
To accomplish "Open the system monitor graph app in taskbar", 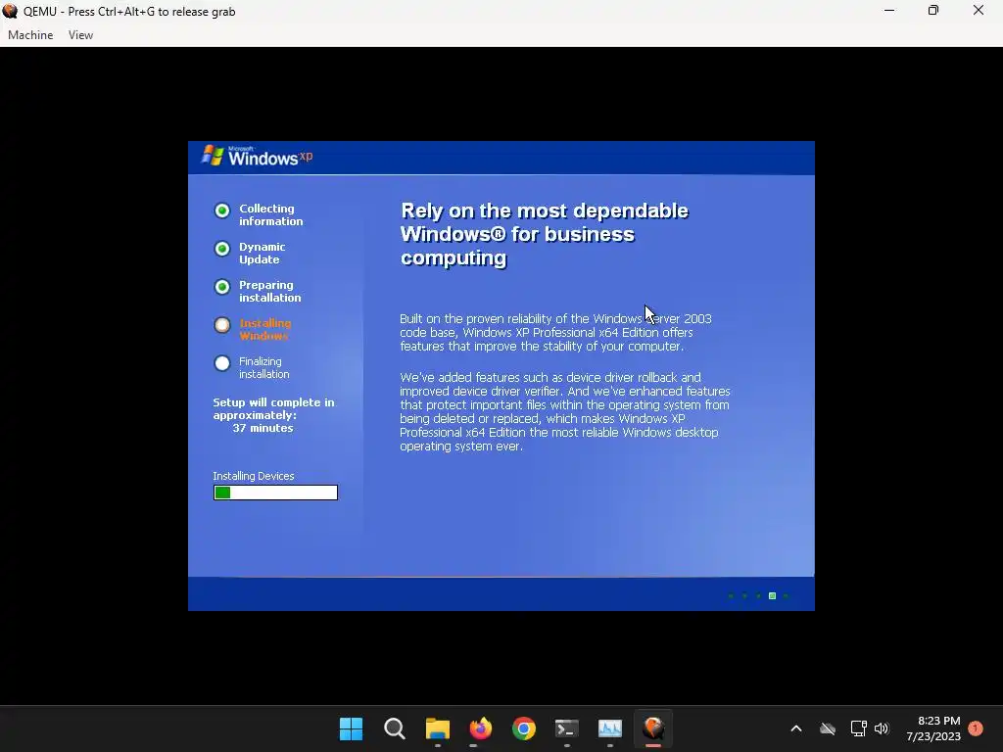I will [x=610, y=728].
